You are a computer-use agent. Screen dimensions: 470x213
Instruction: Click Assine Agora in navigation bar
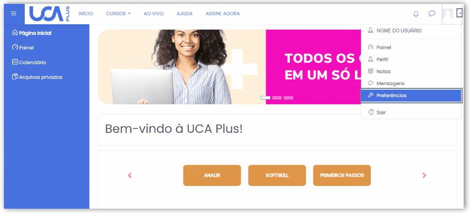click(223, 14)
